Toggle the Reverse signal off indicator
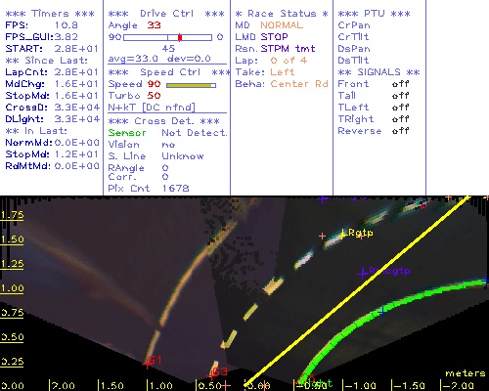The width and height of the screenshot is (489, 391). (400, 131)
